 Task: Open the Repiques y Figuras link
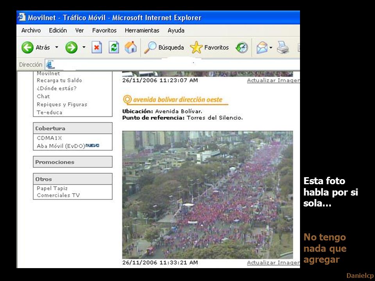pyautogui.click(x=62, y=105)
